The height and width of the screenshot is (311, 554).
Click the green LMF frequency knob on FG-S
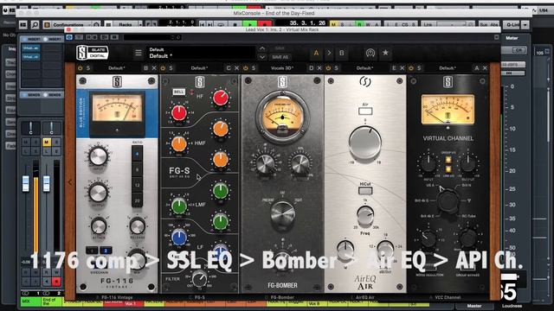179,206
